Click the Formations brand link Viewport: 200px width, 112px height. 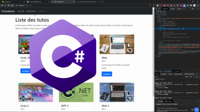8,11
